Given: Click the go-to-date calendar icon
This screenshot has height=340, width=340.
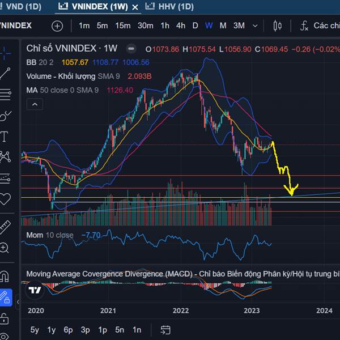Looking at the screenshot, I should [165, 330].
